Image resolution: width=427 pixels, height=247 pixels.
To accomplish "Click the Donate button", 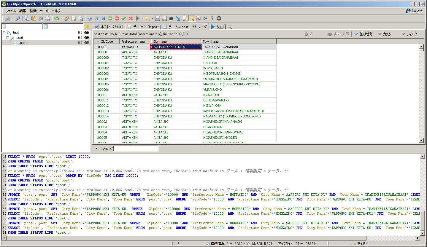I will [x=414, y=11].
